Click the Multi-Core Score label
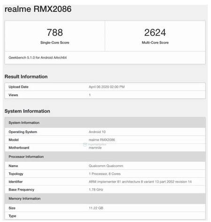The width and height of the screenshot is (211, 222). coord(155,42)
